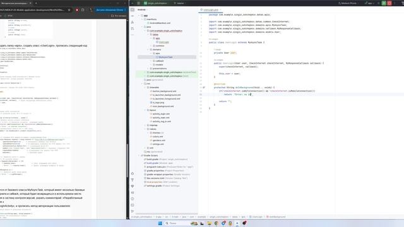
Task: Open libs.versions.toml file
Action: pos(167,178)
